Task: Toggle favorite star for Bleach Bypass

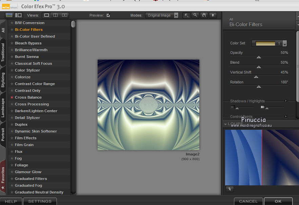Action: (12, 43)
